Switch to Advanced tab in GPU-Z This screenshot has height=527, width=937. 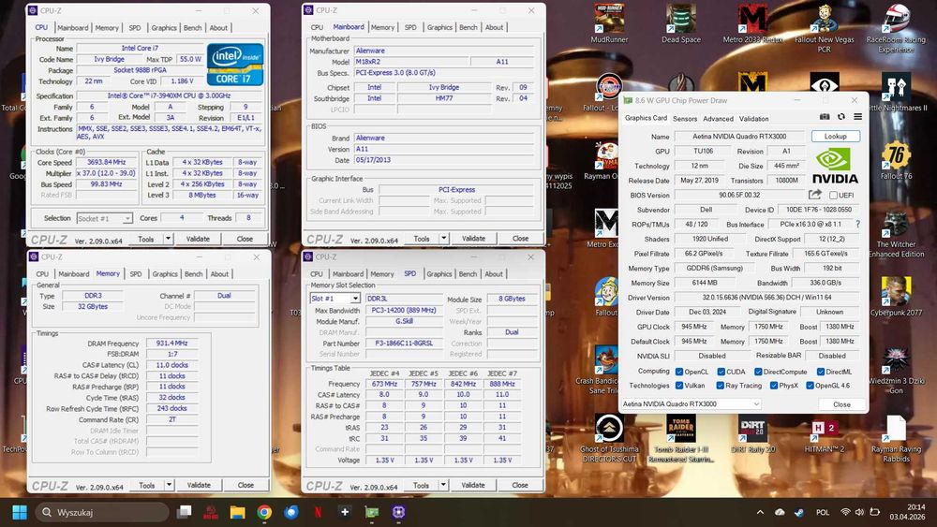[718, 119]
